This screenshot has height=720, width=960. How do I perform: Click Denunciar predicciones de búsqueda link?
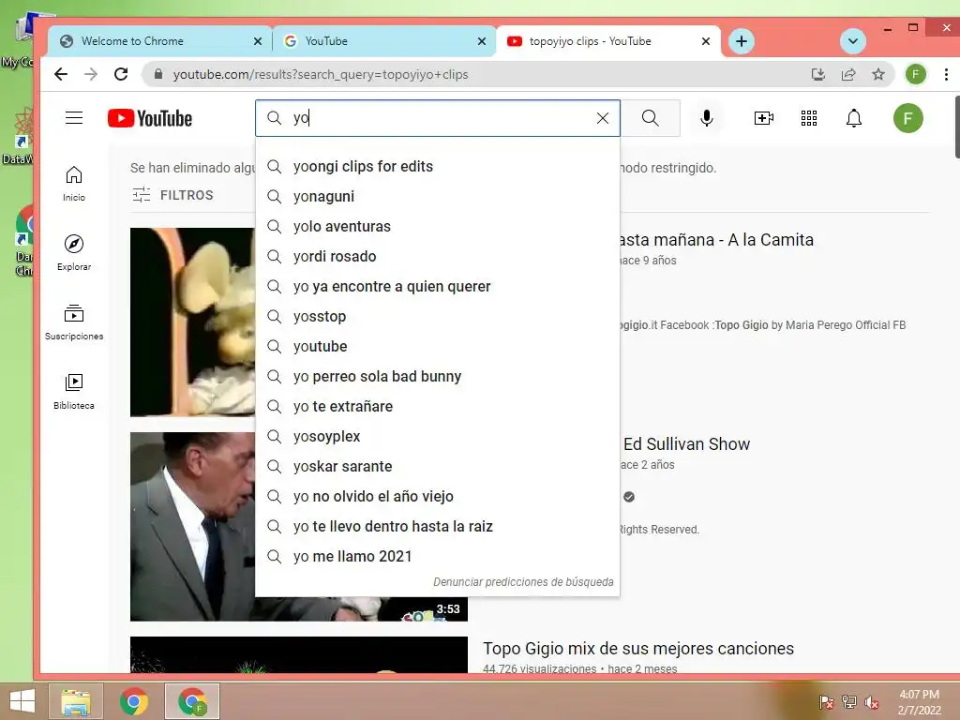tap(523, 581)
